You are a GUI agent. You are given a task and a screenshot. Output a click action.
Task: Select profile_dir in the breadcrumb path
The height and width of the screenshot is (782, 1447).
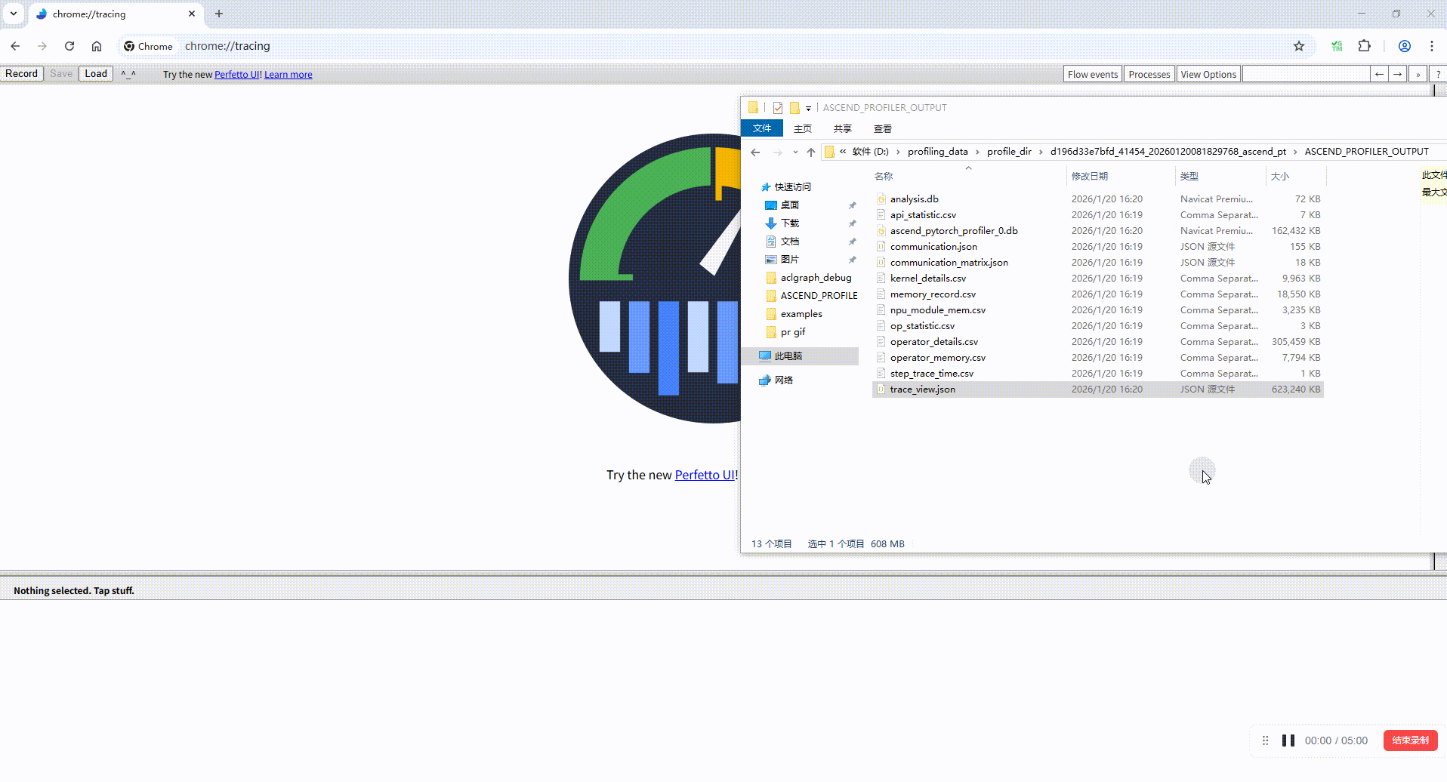tap(1009, 152)
